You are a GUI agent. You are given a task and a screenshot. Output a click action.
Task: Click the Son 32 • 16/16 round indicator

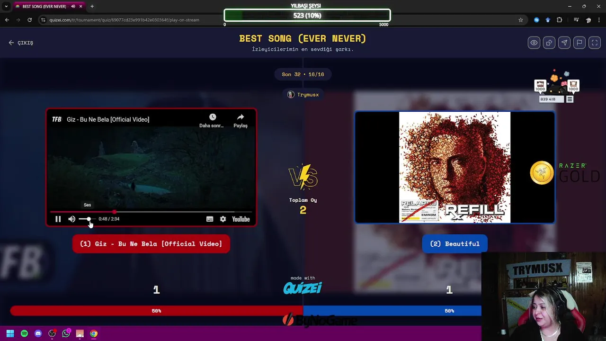click(303, 74)
